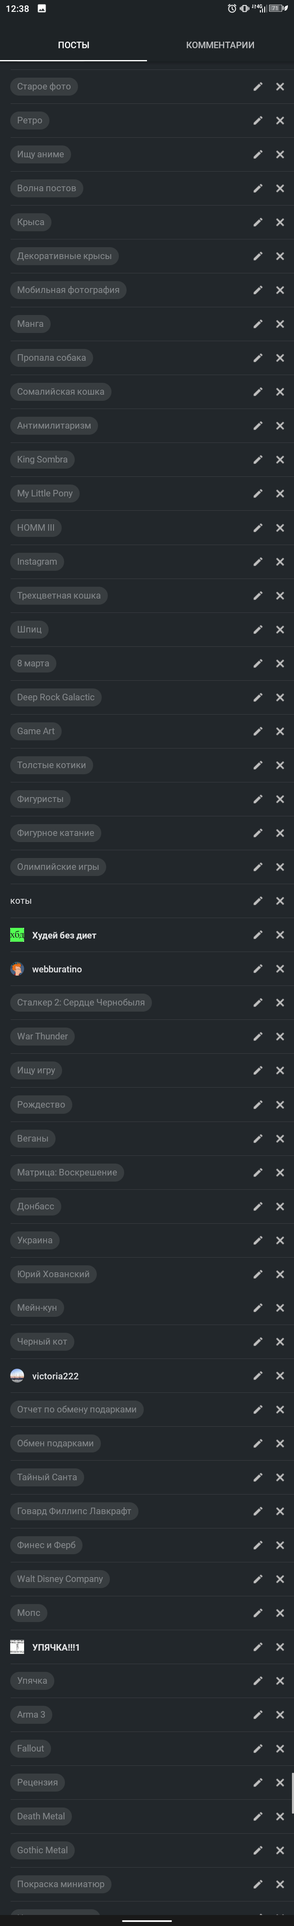Delete 'My Little Pony' tag entry

(x=280, y=494)
